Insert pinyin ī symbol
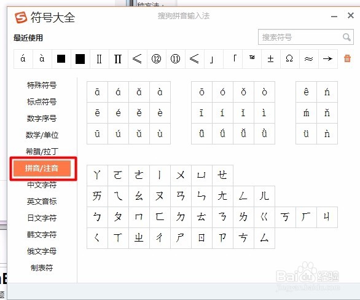Image resolution: width=360 pixels, height=300 pixels. (x=202, y=112)
